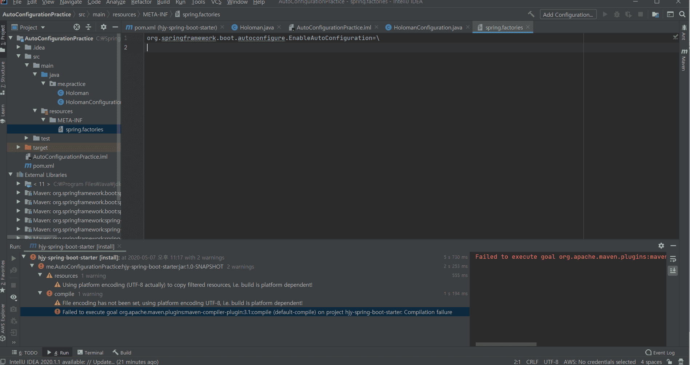690x365 pixels.
Task: Minimize the Run tool window
Action: (673, 246)
